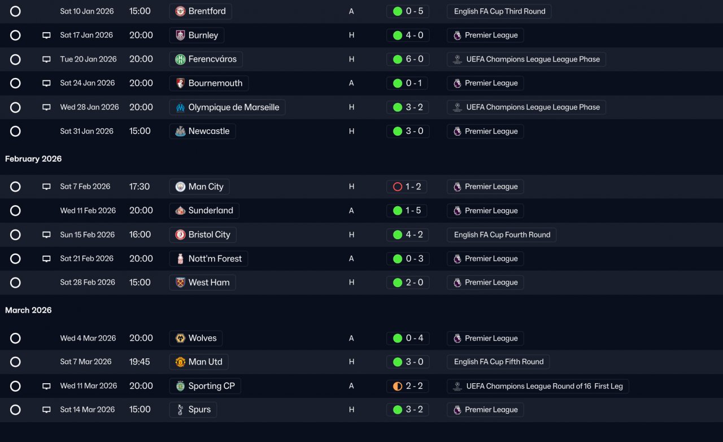Open the 2 - 2 Sporting CP result

408,386
